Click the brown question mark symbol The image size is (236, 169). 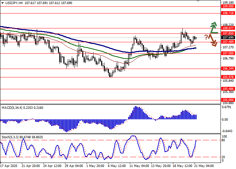(x=206, y=37)
